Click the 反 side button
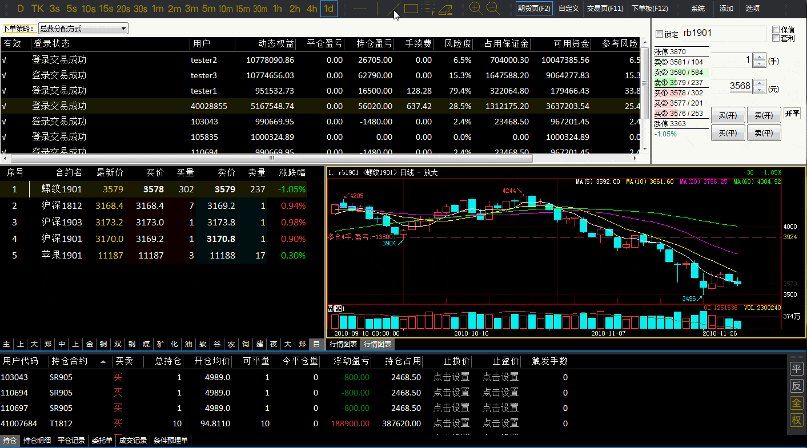This screenshot has height=448, width=807. [x=796, y=386]
